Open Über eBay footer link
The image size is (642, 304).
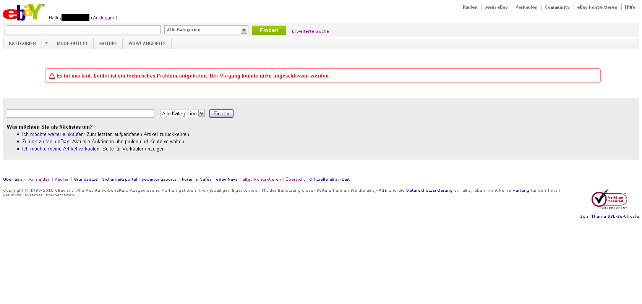(14, 179)
